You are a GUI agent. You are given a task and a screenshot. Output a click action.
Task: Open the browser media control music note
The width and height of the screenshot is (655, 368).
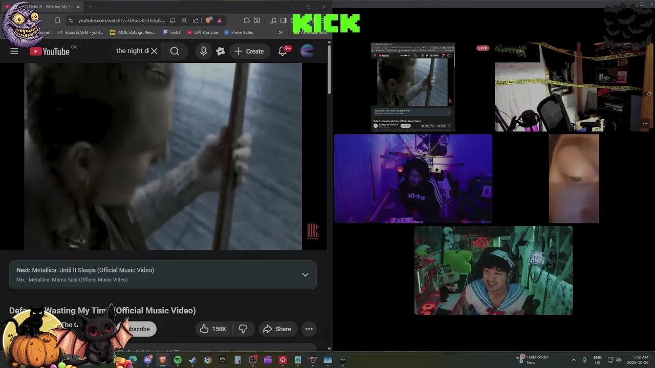(x=273, y=20)
